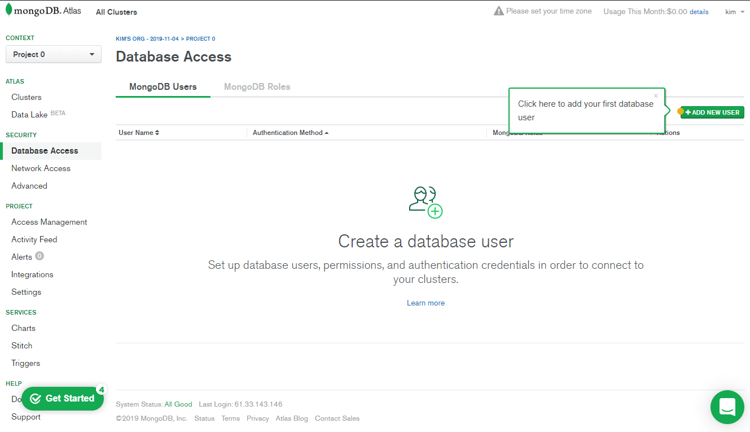The image size is (750, 432).
Task: Close the add first user tooltip
Action: click(x=656, y=96)
